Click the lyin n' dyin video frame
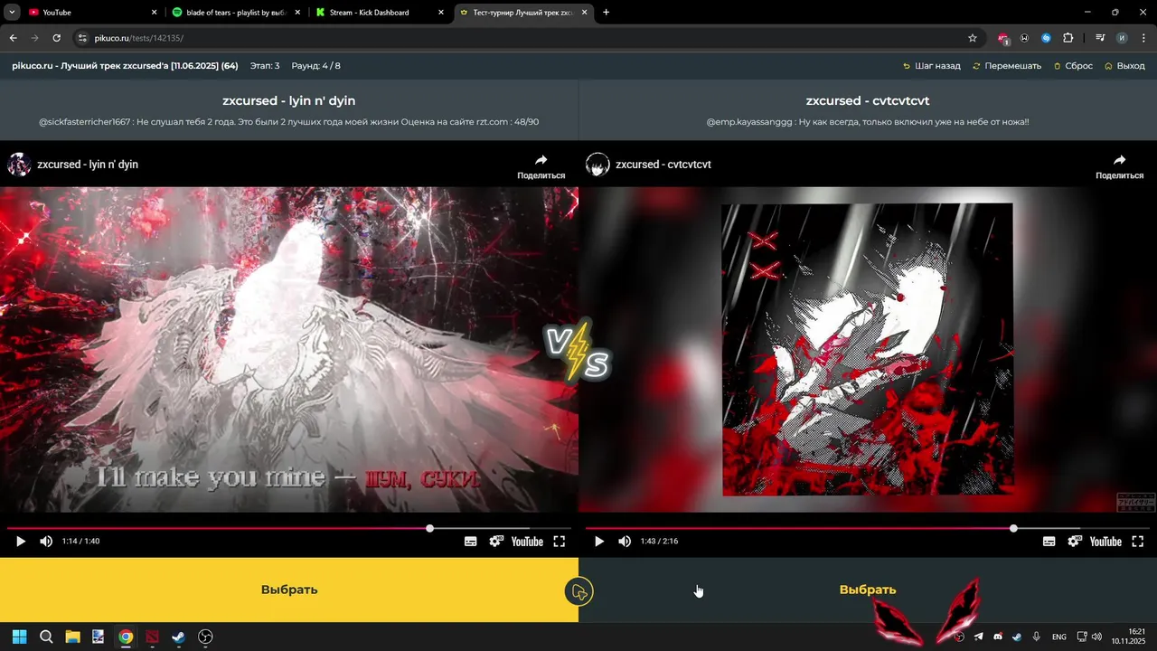This screenshot has width=1157, height=651. [289, 350]
